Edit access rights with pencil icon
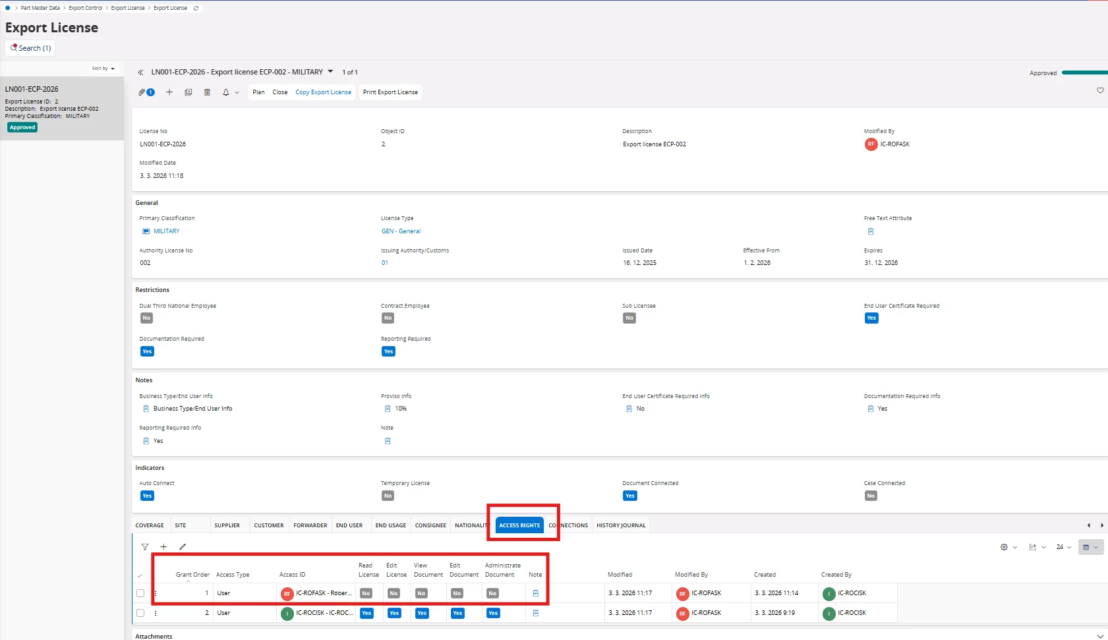Screen dimensions: 1108x640 tap(183, 546)
